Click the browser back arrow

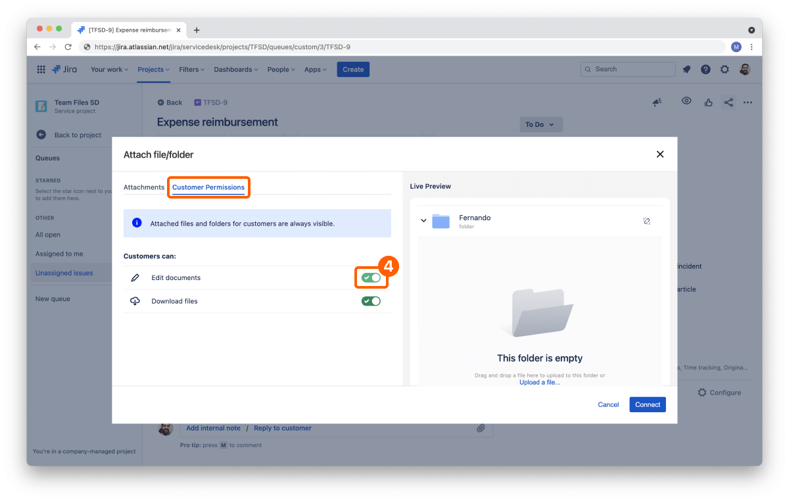[x=37, y=47]
